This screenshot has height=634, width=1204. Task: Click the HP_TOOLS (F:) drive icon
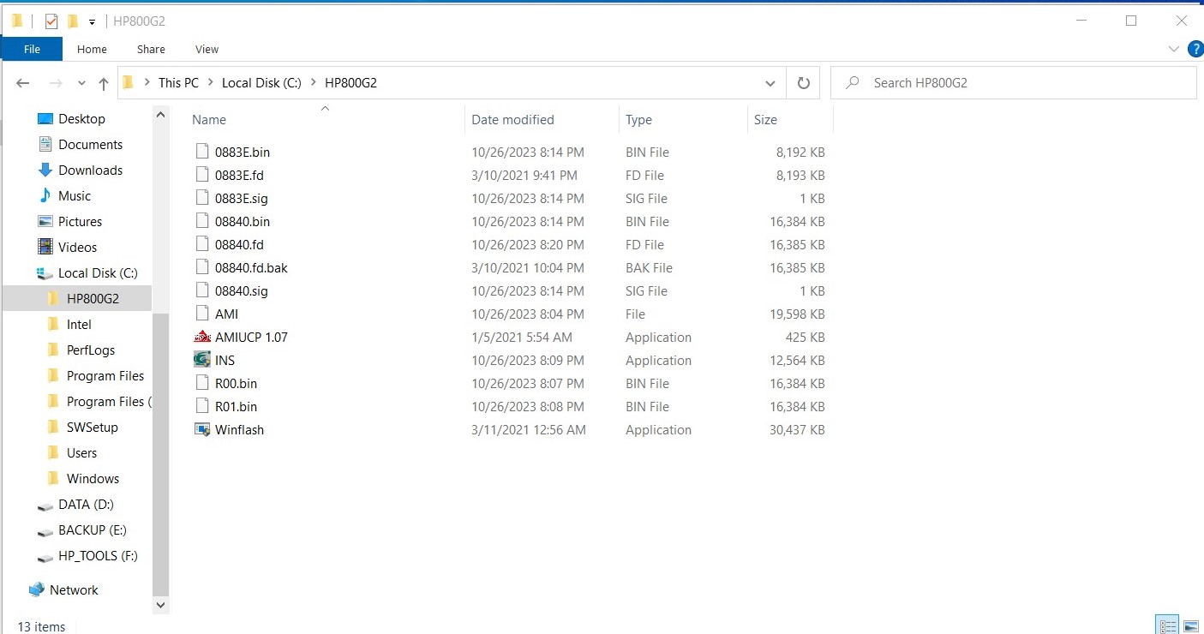(x=45, y=556)
